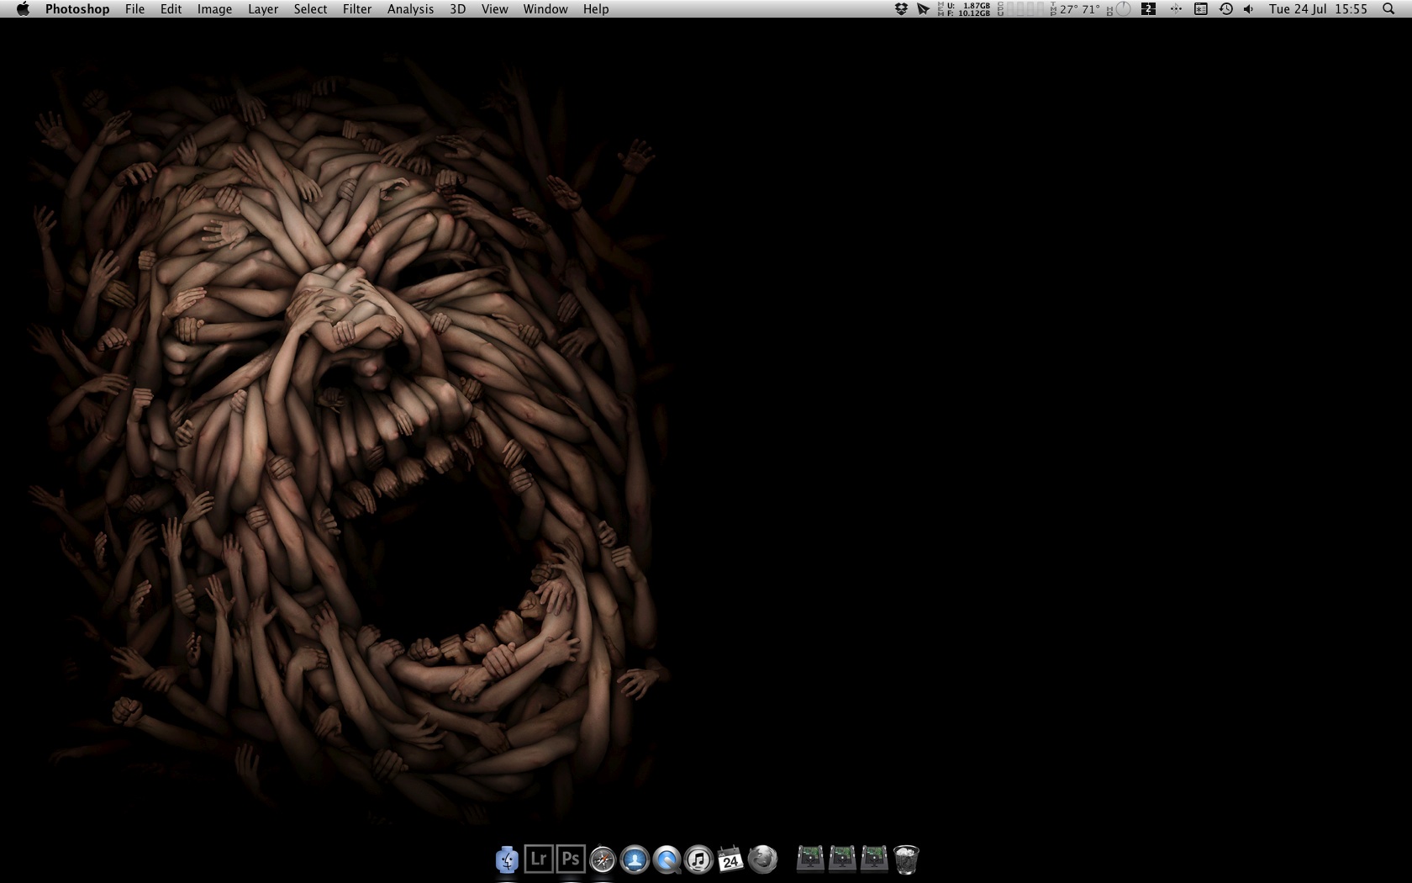
Task: Open the Image menu
Action: [x=214, y=9]
